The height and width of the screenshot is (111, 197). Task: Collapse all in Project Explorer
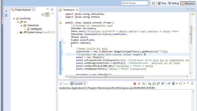click(x=43, y=15)
